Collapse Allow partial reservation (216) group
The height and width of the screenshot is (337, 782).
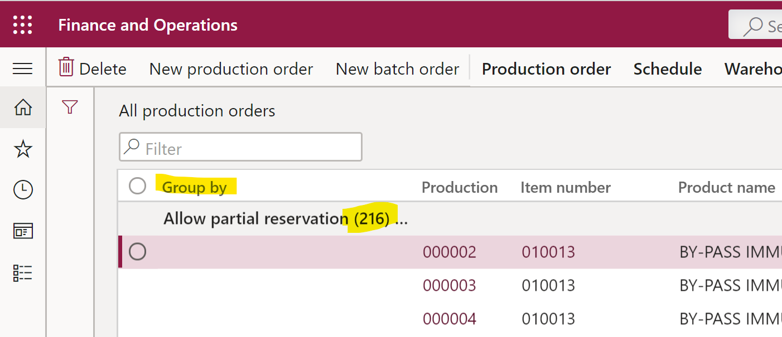pyautogui.click(x=286, y=219)
